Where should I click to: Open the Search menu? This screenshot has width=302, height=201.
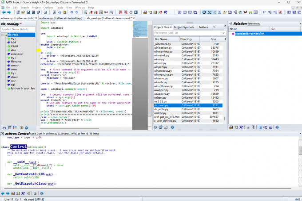click(25, 8)
